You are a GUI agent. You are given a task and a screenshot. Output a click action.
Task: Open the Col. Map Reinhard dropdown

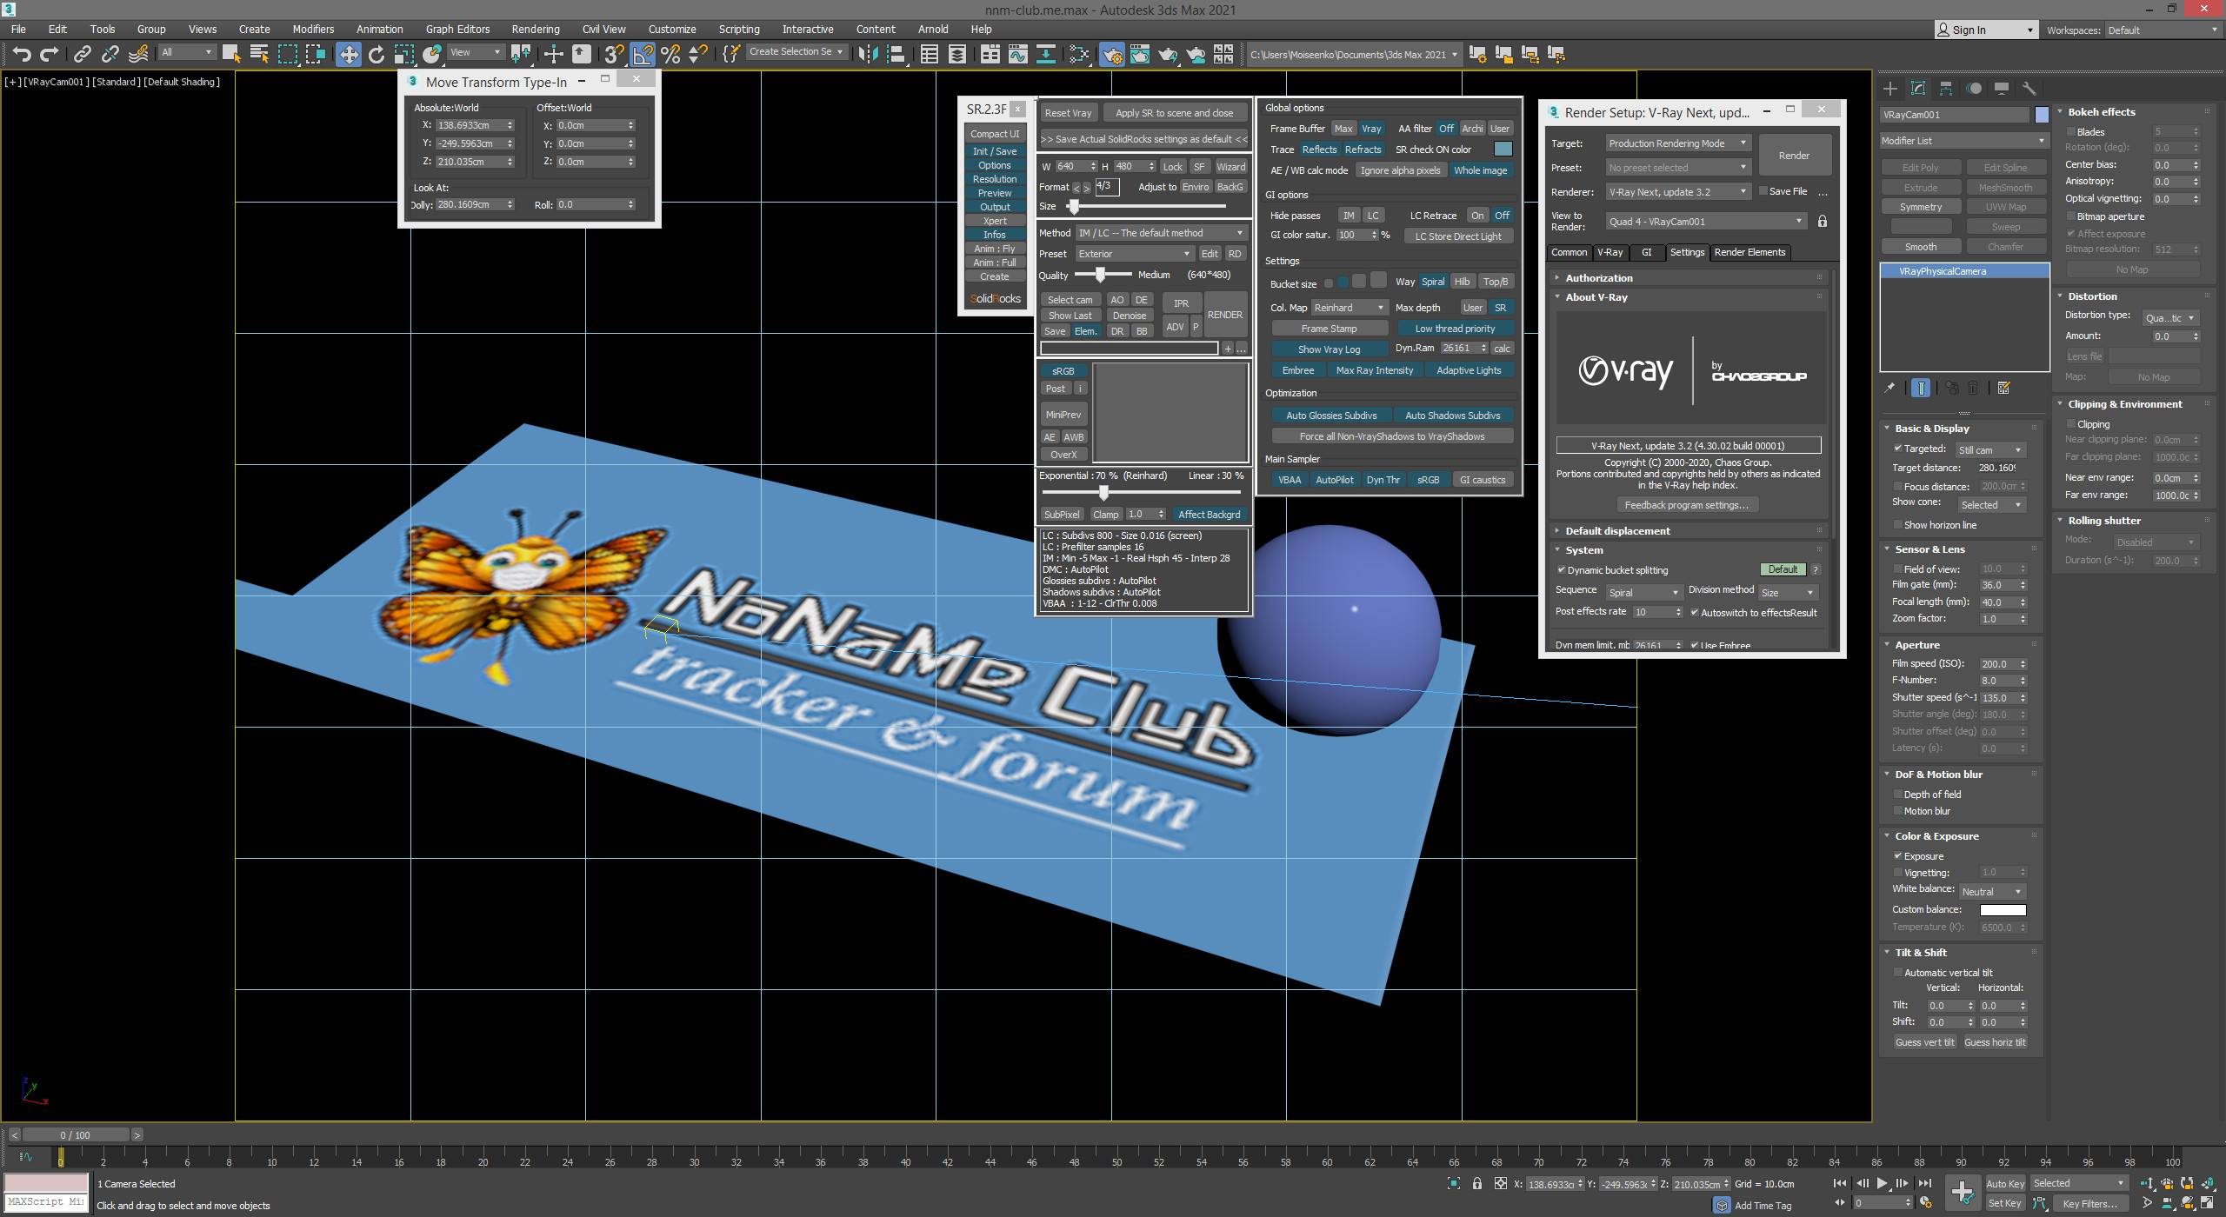[1349, 307]
